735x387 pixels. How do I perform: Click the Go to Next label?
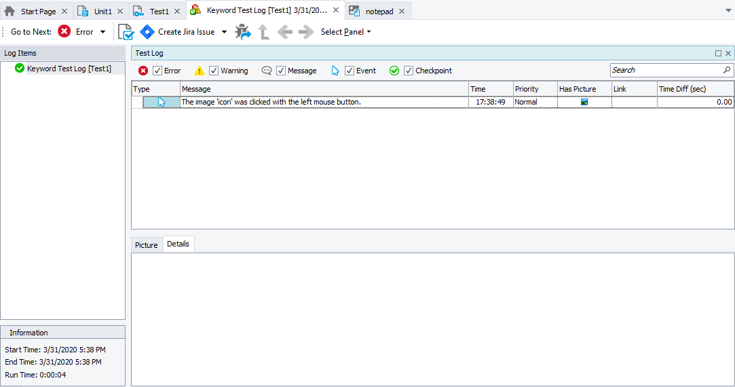pos(31,32)
